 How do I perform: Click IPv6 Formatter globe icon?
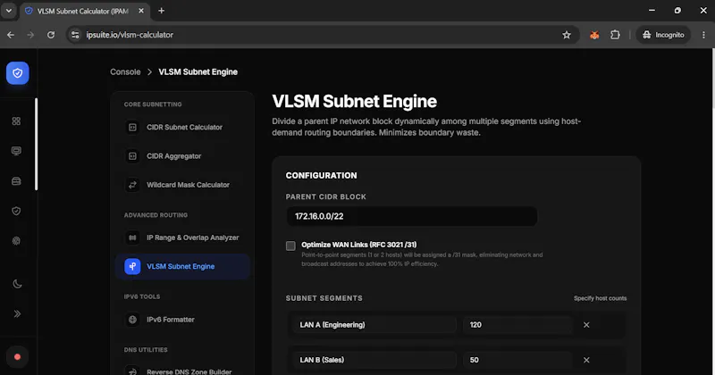click(x=132, y=320)
